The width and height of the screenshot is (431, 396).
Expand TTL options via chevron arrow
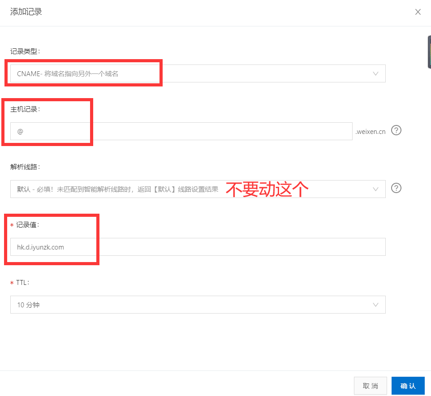pos(375,305)
